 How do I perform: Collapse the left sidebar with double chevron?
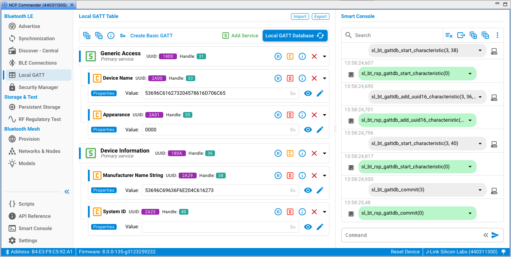(67, 192)
